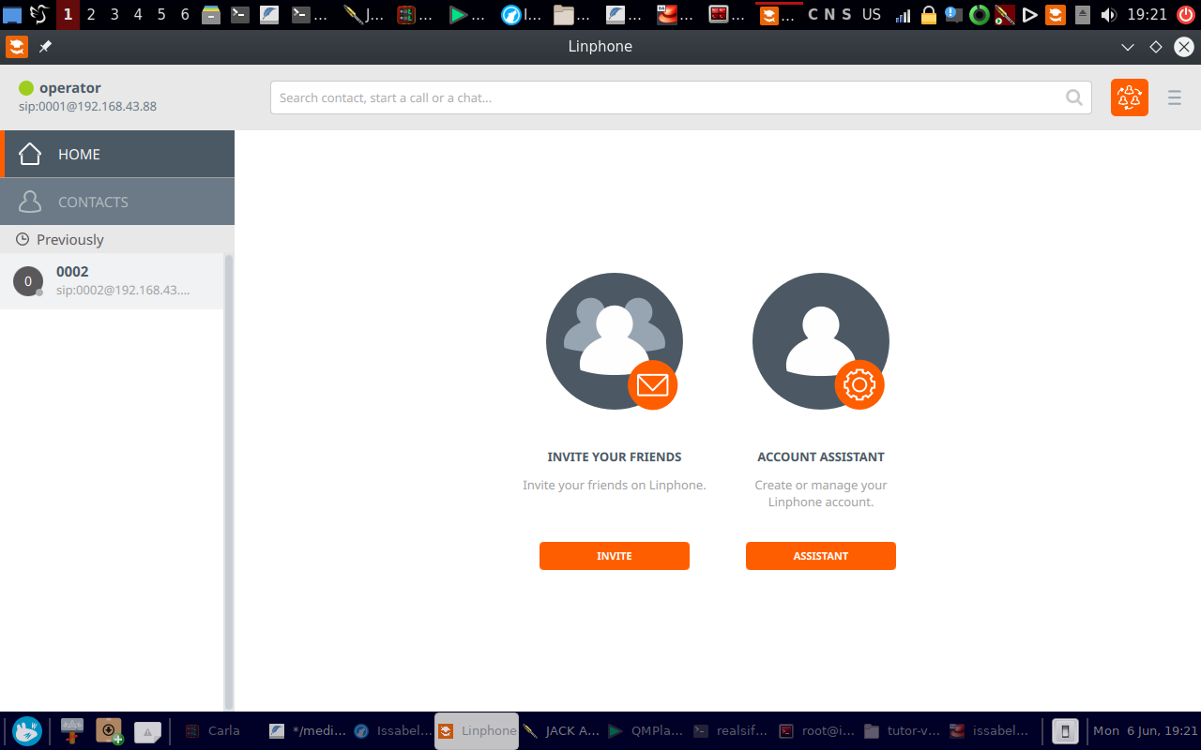Viewport: 1201px width, 750px height.
Task: Switch to QMPla... in bottom taskbar
Action: pyautogui.click(x=646, y=730)
